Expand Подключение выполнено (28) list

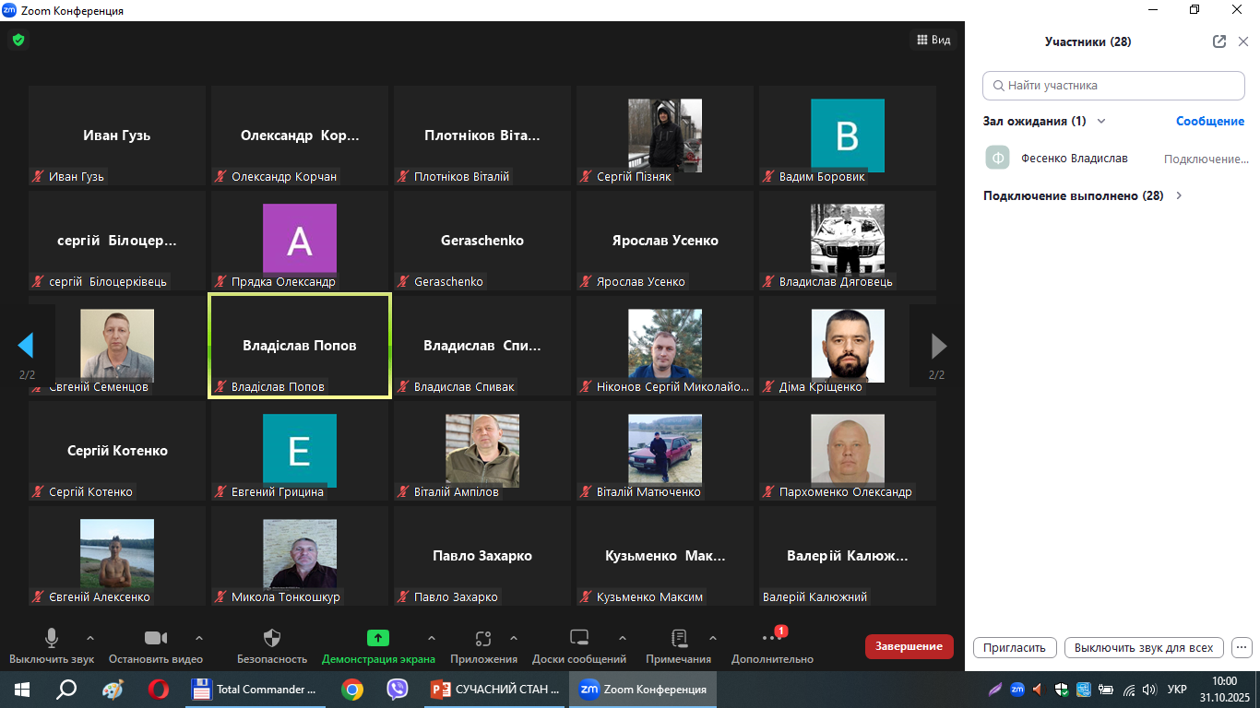coord(1179,195)
